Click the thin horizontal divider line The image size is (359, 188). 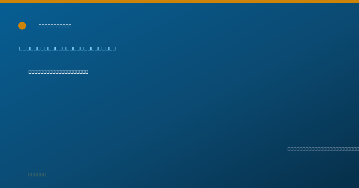point(180,142)
